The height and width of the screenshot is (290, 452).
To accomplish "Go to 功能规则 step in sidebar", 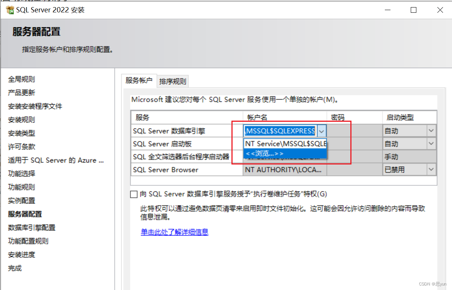I will click(21, 187).
